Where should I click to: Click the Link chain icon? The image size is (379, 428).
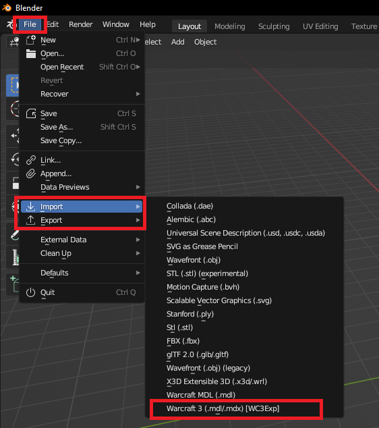coord(31,160)
